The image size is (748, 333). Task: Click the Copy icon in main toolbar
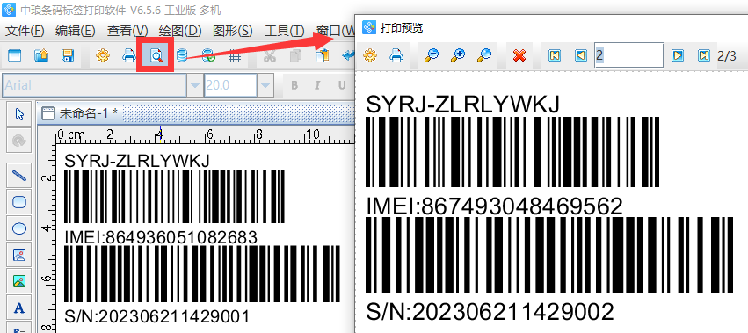tap(296, 56)
